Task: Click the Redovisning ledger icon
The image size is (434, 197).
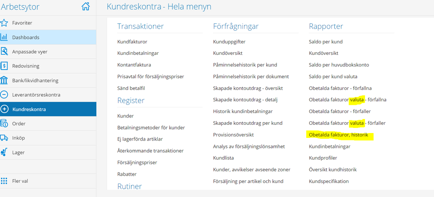Action: pyautogui.click(x=4, y=66)
